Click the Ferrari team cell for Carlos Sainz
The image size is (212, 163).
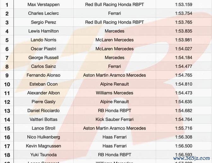pyautogui.click(x=115, y=66)
